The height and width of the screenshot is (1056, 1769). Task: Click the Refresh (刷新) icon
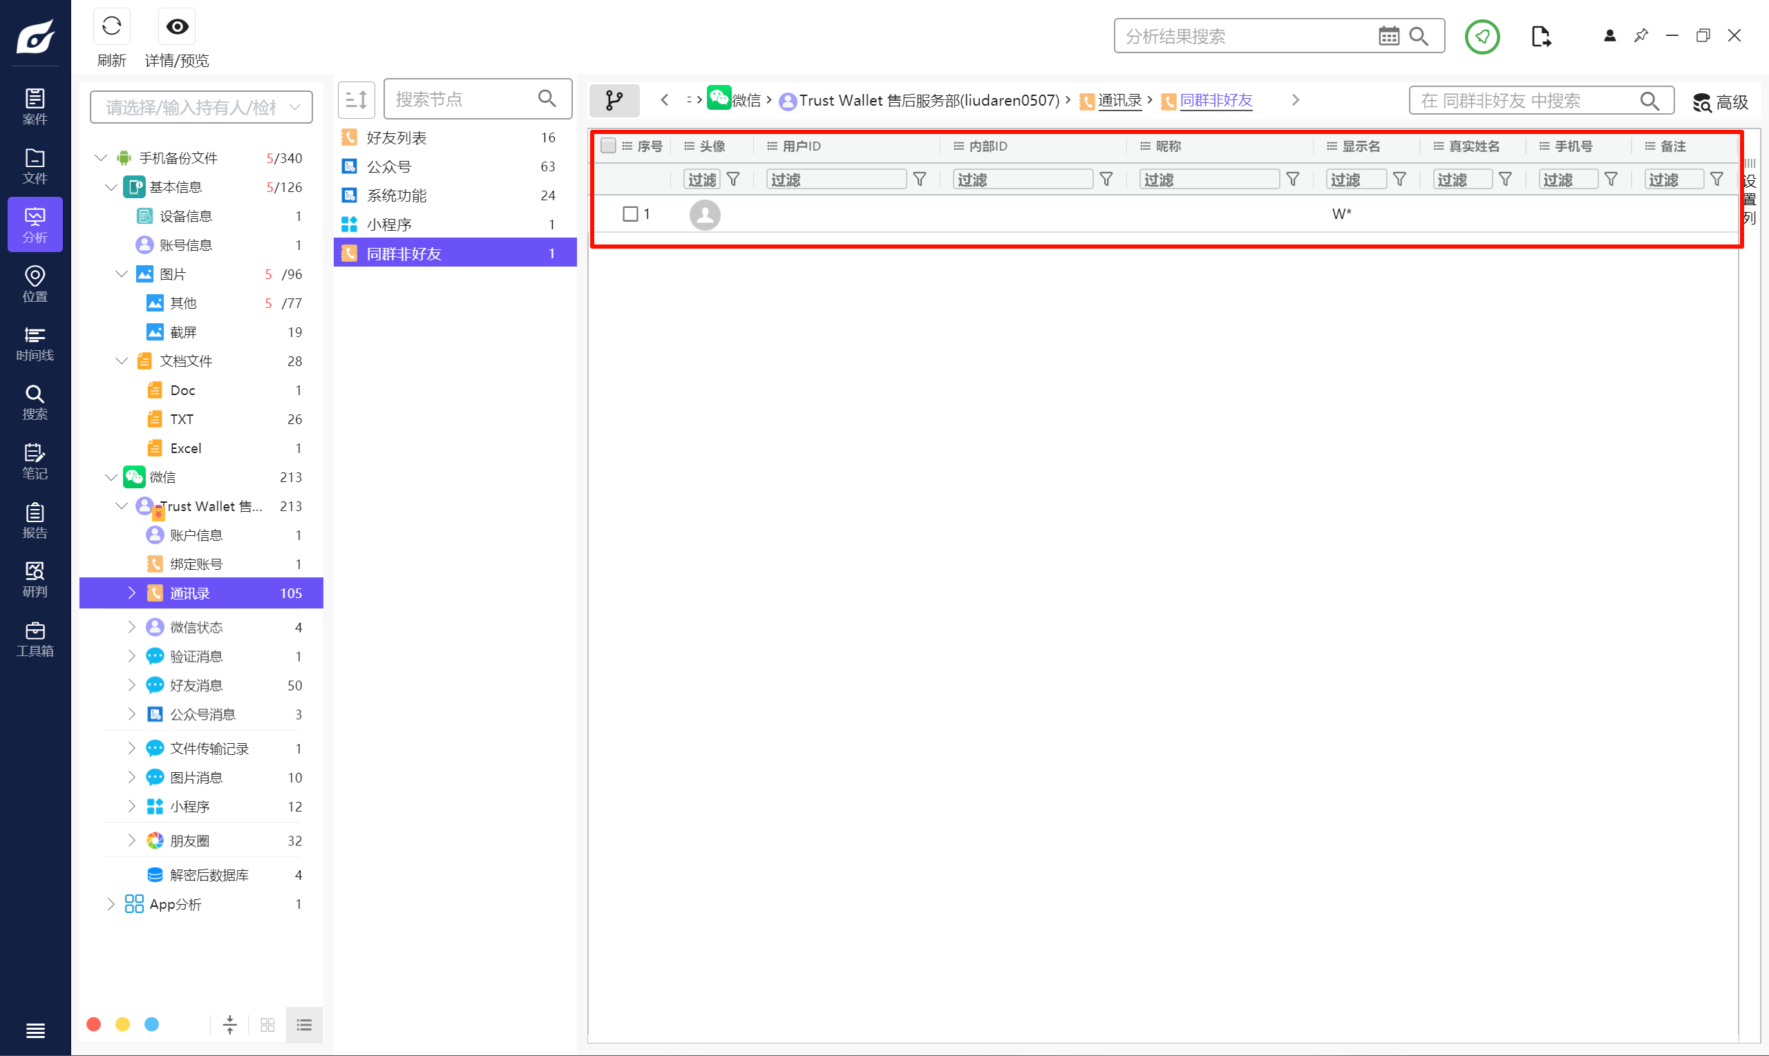click(111, 26)
